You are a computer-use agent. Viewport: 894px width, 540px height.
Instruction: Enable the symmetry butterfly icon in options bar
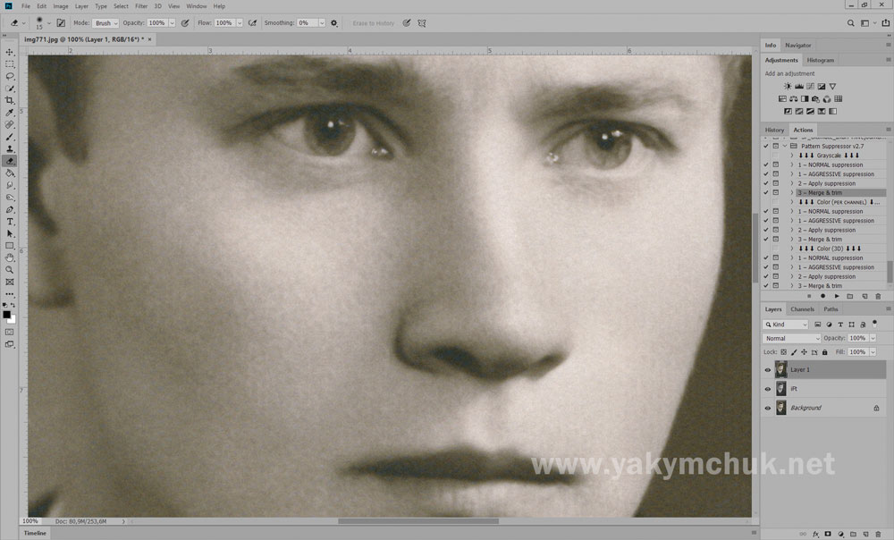pyautogui.click(x=422, y=23)
